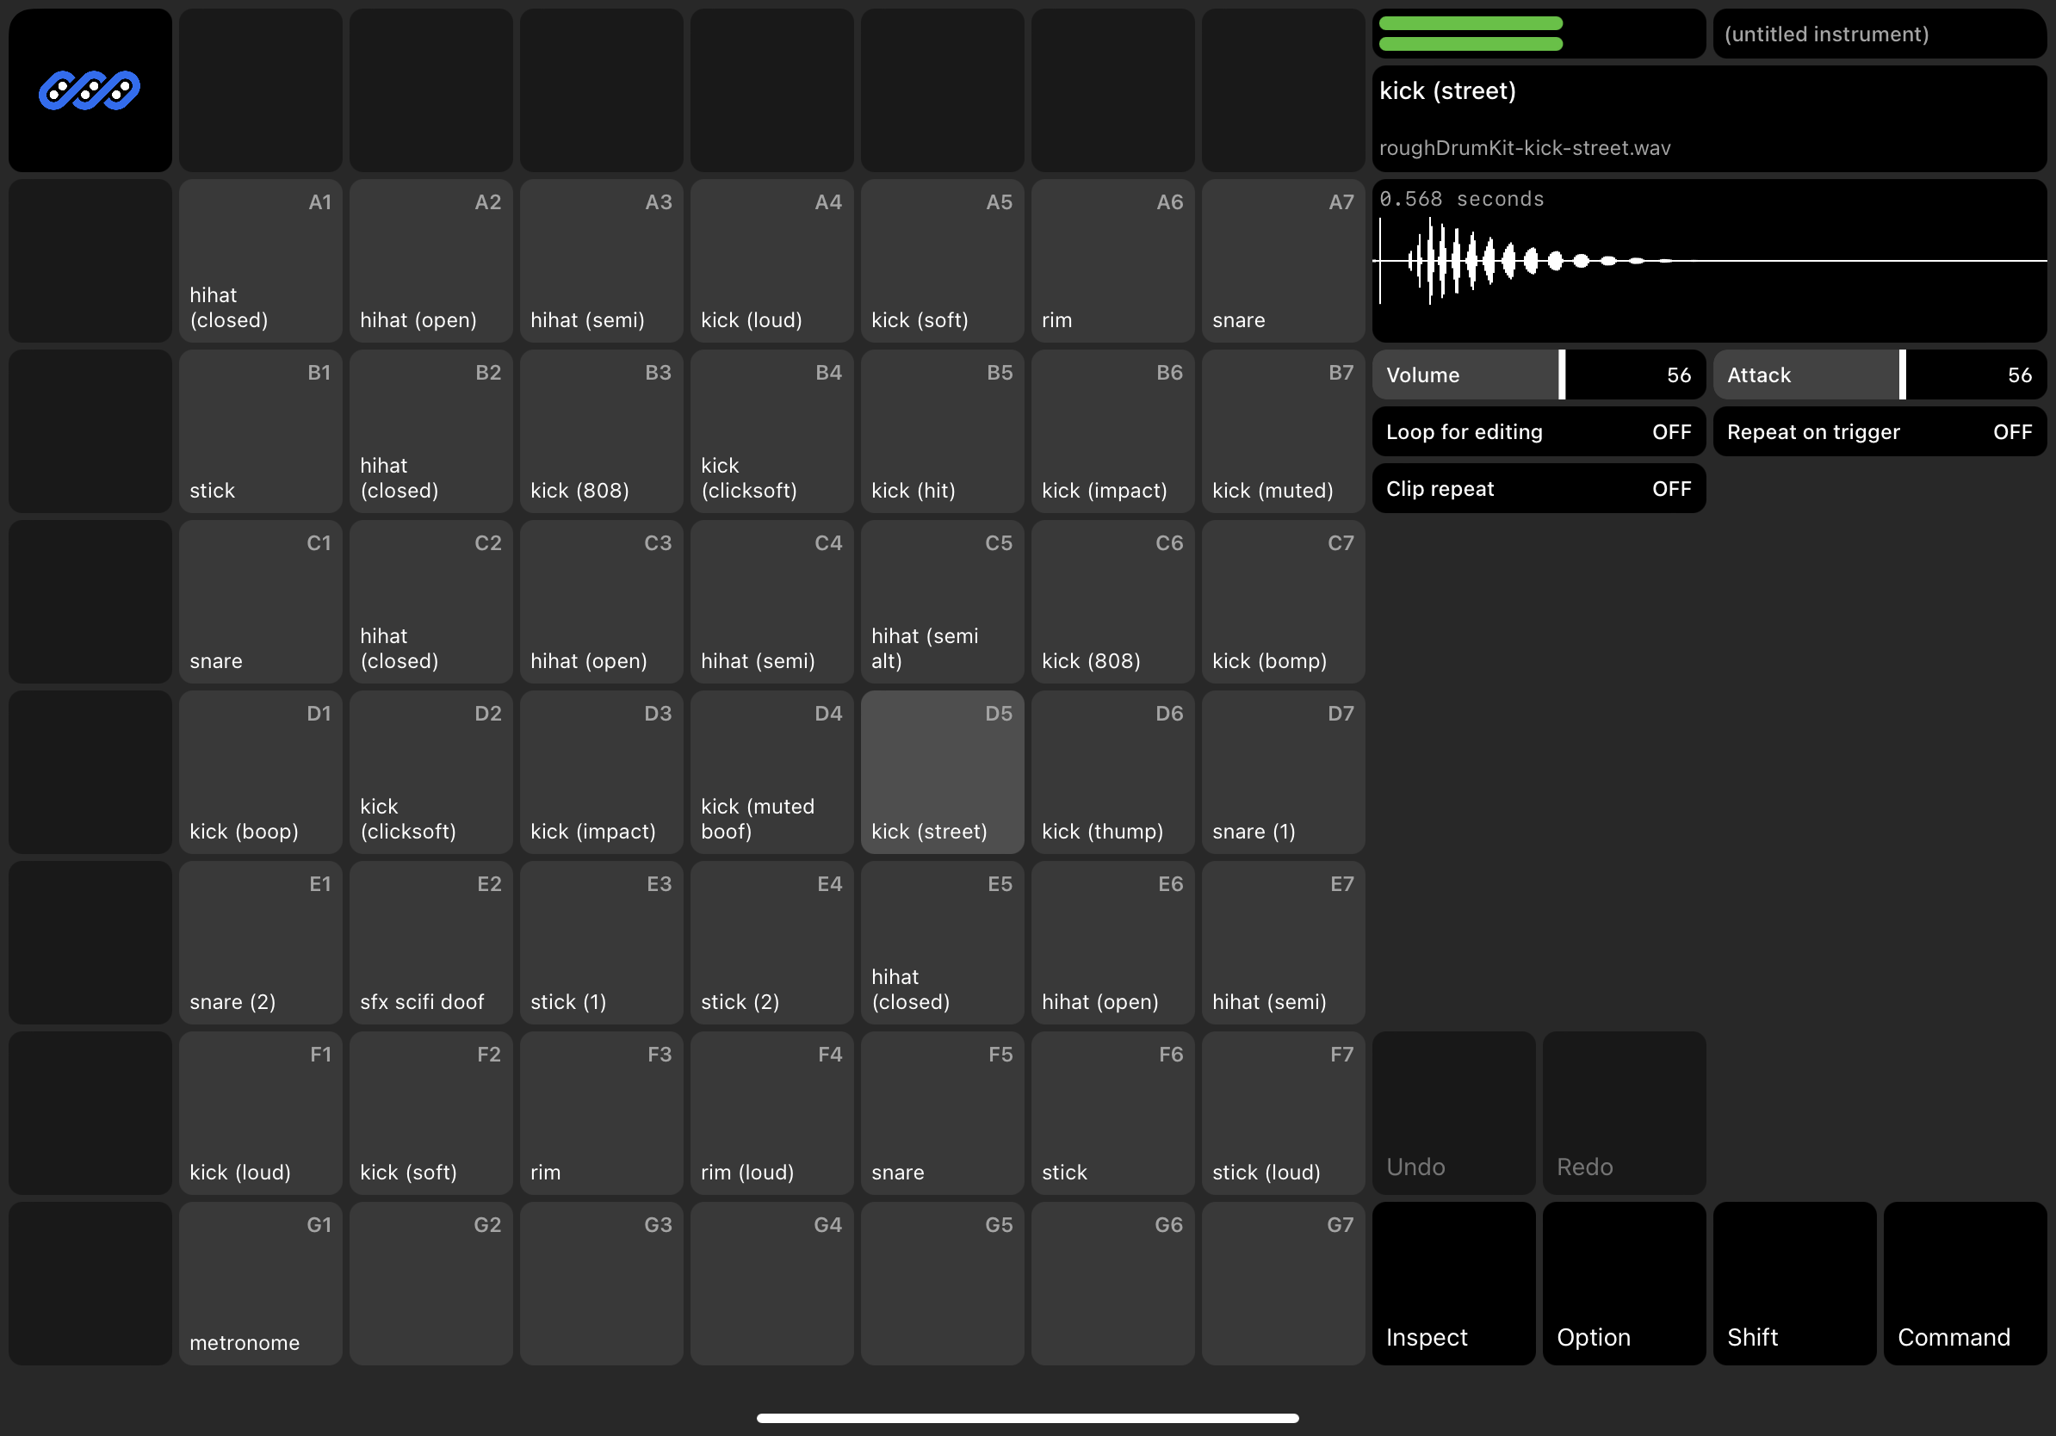Screen dimensions: 2056x1436
Task: Trigger the kick (muted boof) pad D4
Action: 771,771
